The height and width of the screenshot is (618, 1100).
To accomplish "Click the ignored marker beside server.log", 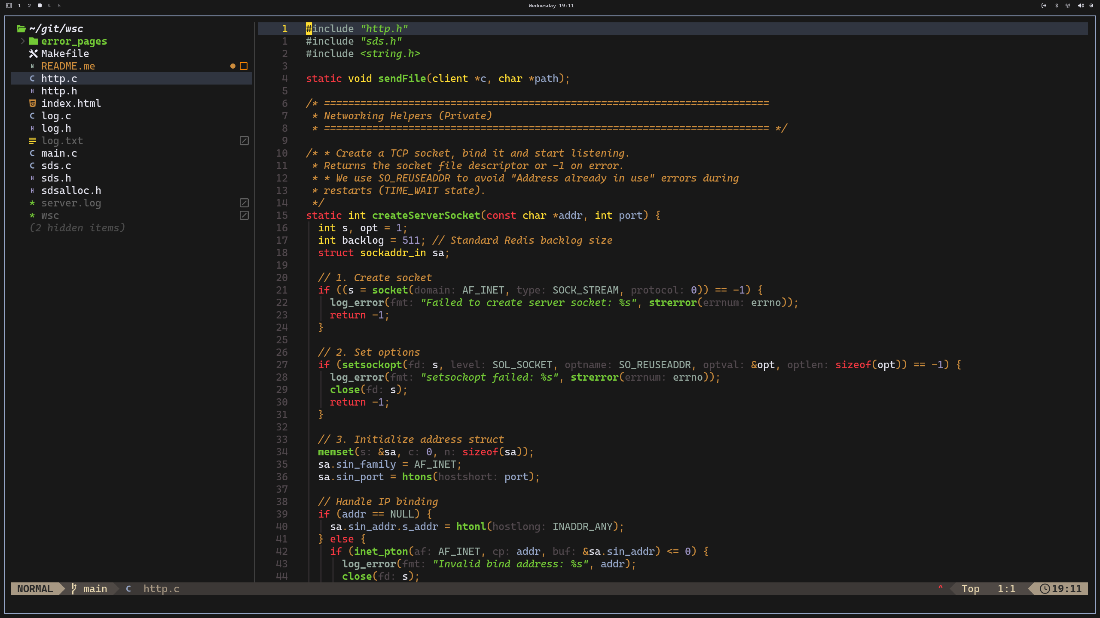I will click(x=244, y=203).
